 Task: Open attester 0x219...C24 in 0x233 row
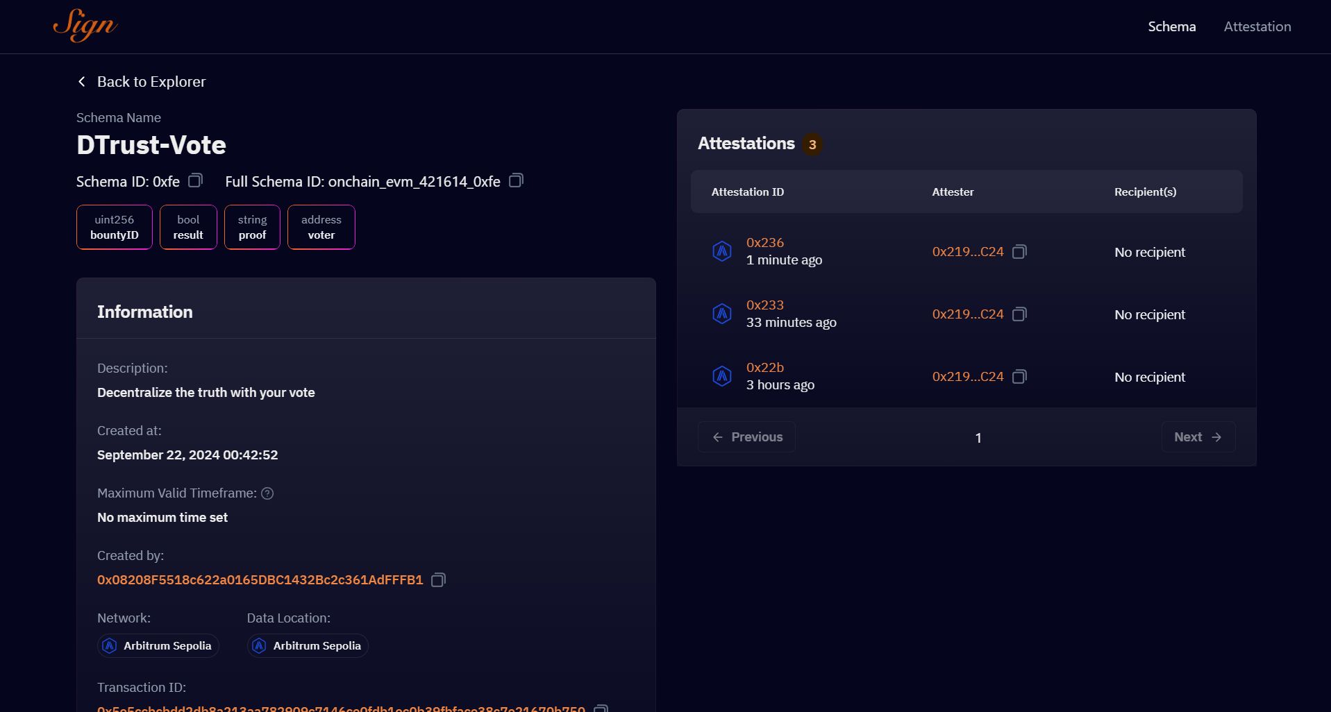[968, 314]
